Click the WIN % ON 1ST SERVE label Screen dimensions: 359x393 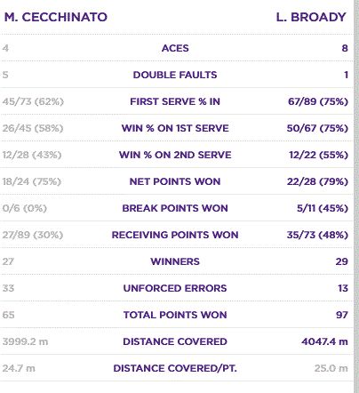[175, 128]
